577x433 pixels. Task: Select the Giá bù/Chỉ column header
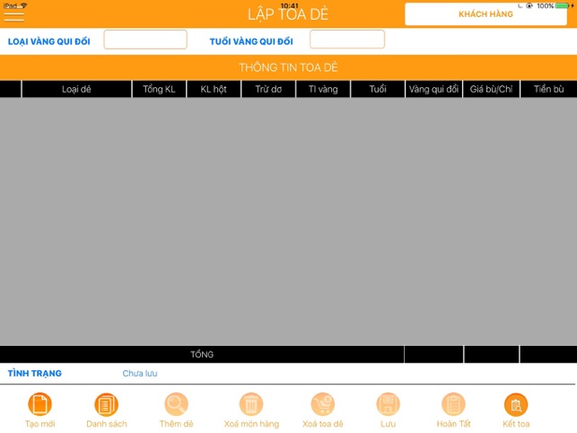pos(491,89)
